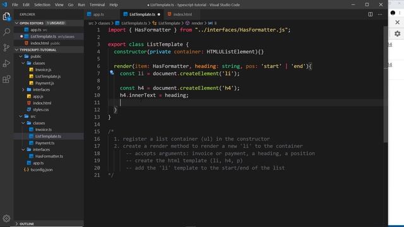Switch to the index.html editor tab

(x=182, y=15)
